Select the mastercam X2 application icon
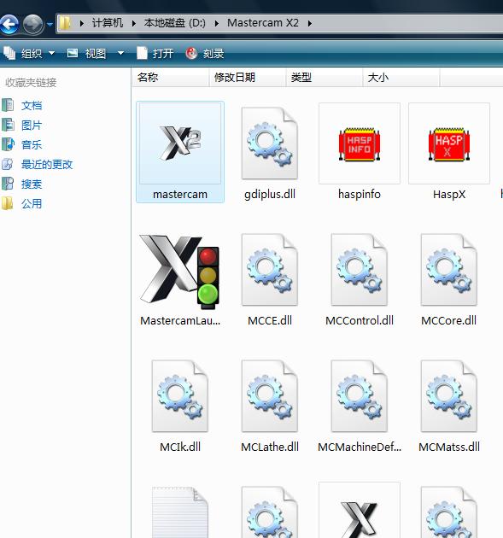This screenshot has width=503, height=538. (x=180, y=143)
